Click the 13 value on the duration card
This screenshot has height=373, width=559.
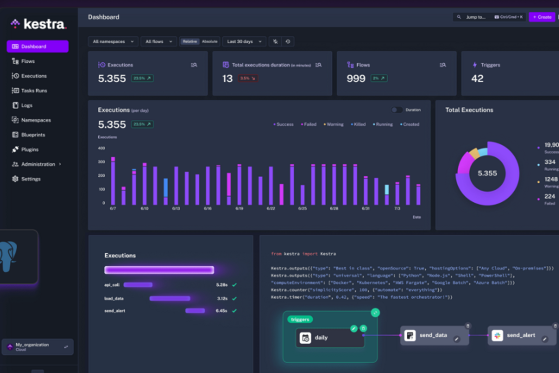(x=227, y=78)
